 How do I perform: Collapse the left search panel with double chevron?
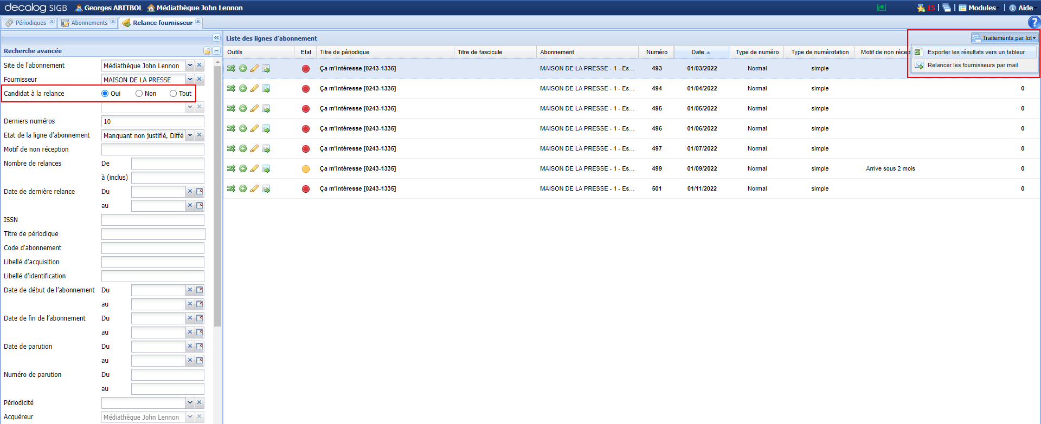click(x=216, y=38)
